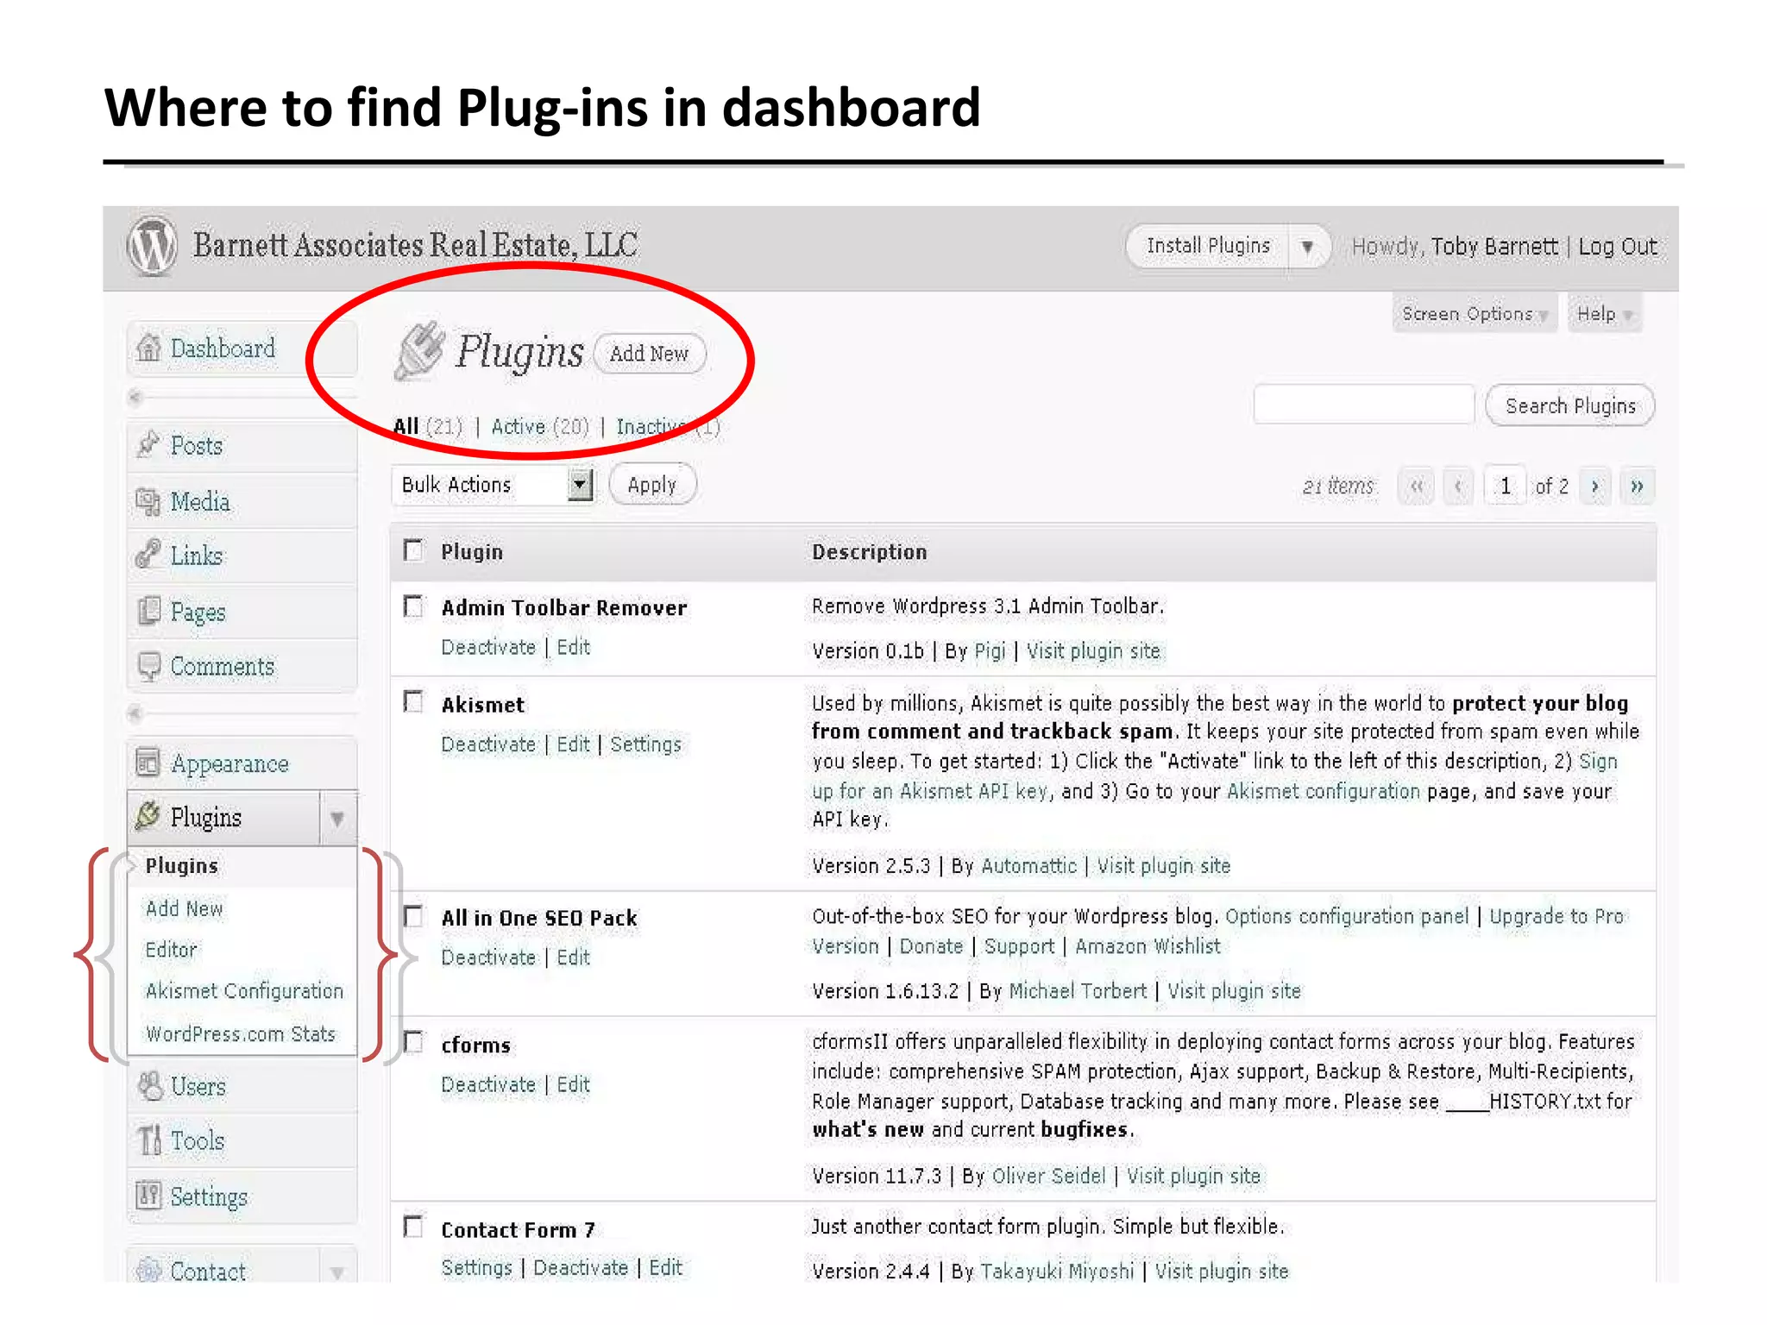Viewport: 1767px width, 1325px height.
Task: Click the Install Plugins button
Action: tap(1208, 247)
